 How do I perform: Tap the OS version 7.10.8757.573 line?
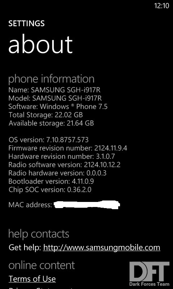pyautogui.click(x=49, y=140)
